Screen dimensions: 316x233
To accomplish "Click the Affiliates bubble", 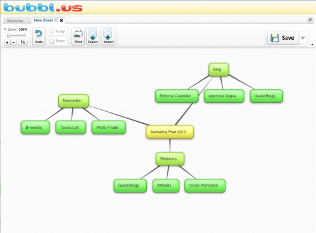I will pos(166,186).
